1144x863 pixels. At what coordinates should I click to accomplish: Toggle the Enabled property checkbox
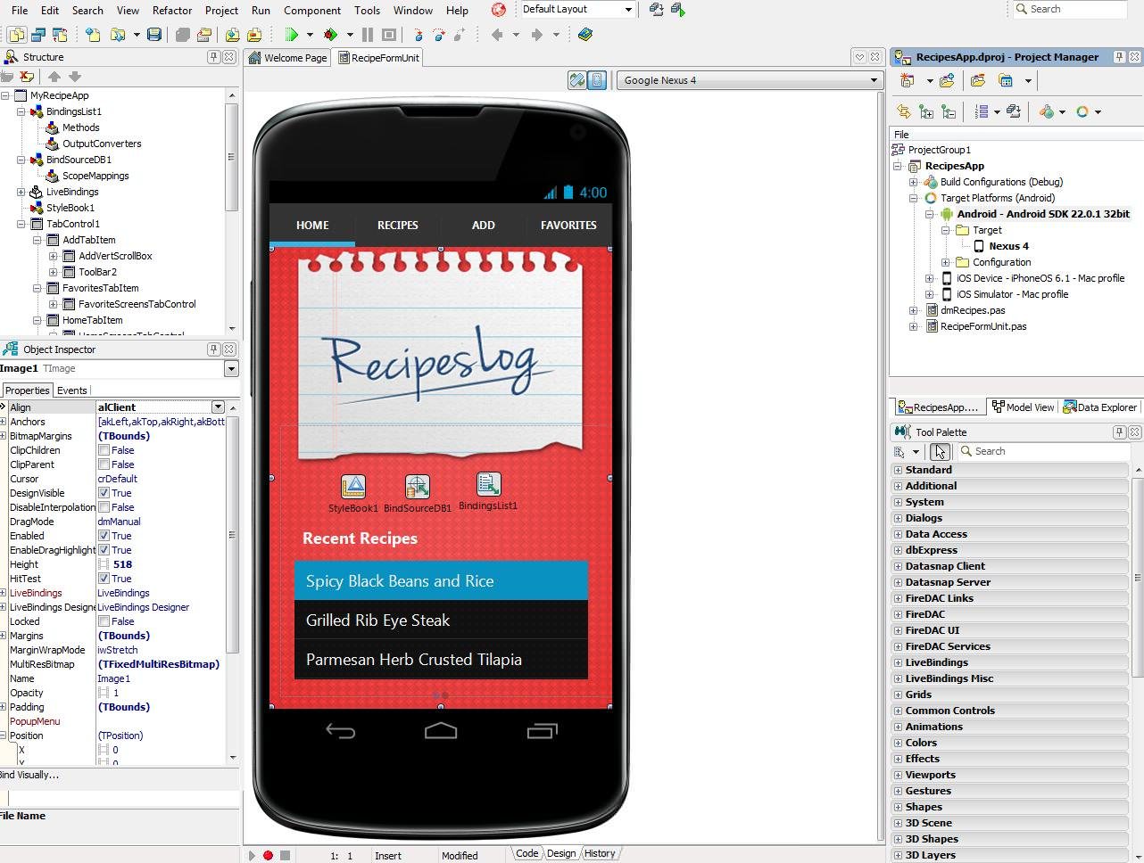point(104,536)
